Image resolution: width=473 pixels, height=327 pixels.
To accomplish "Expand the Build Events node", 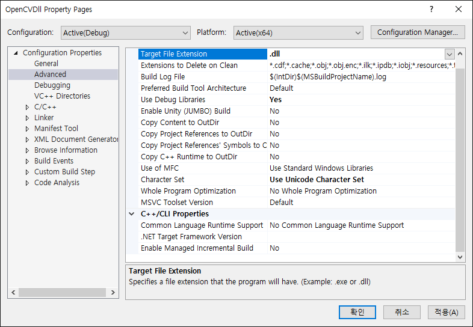I will point(27,161).
